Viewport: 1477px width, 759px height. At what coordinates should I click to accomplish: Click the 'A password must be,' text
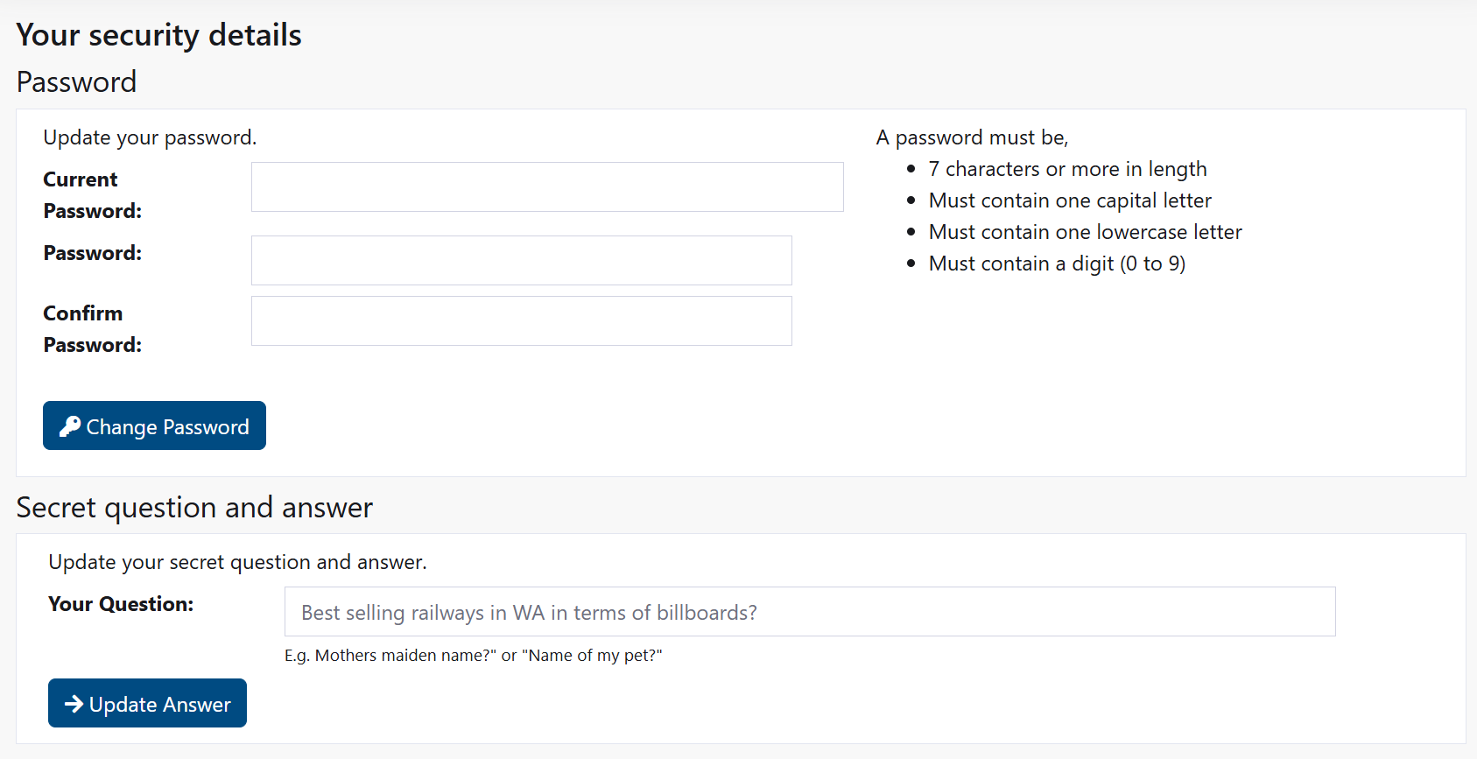[972, 137]
